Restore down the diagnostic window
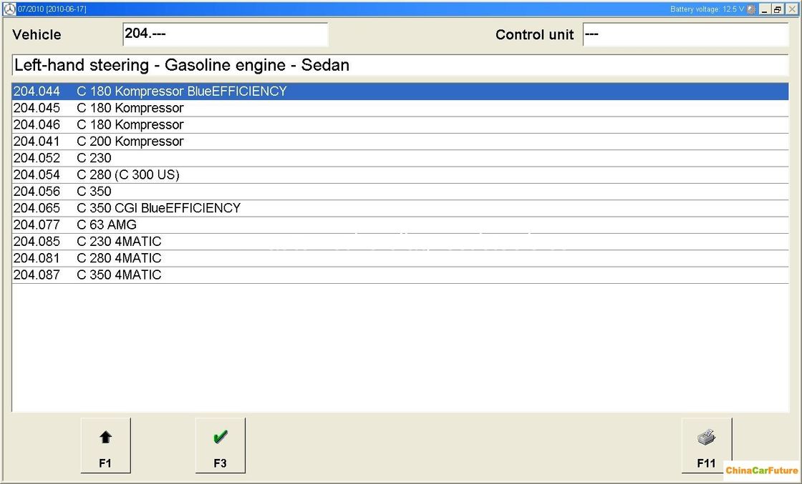Screen dimensions: 802x484 [778, 9]
